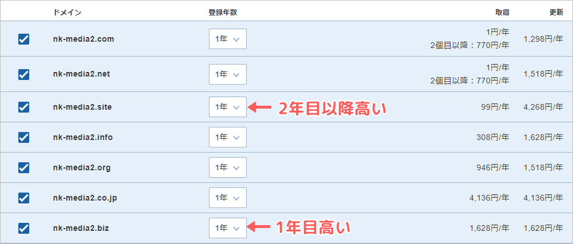This screenshot has height=244, width=573.
Task: Change registration years for nk-media2.info
Action: [x=227, y=137]
